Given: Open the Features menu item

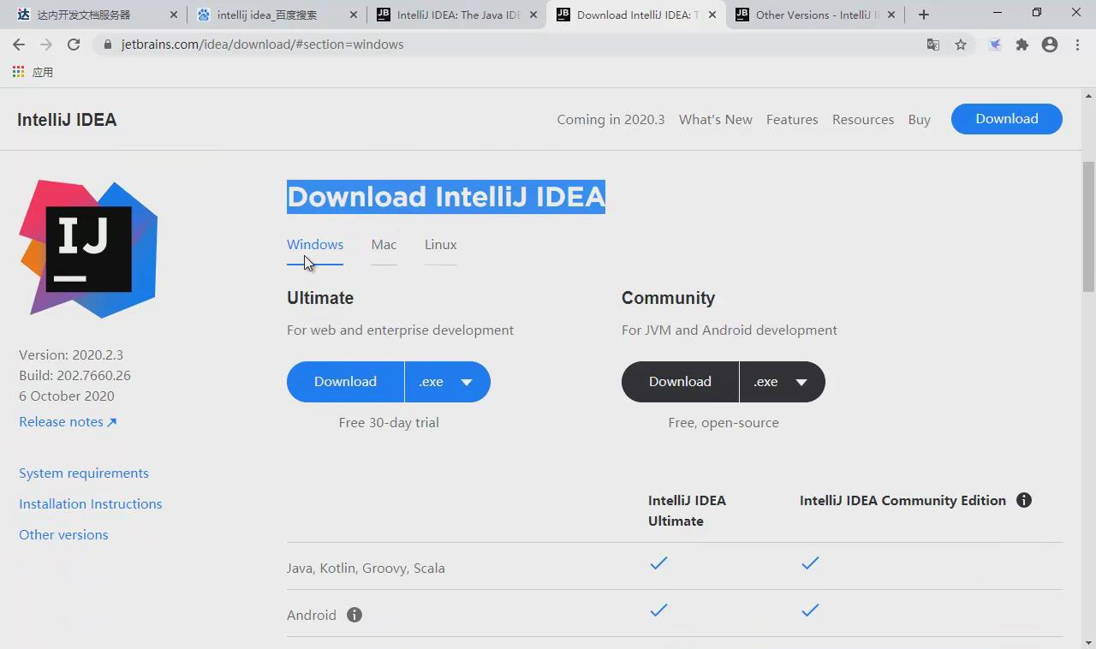Looking at the screenshot, I should [x=792, y=120].
